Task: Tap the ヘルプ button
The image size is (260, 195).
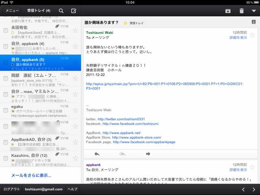Action: [x=72, y=189]
